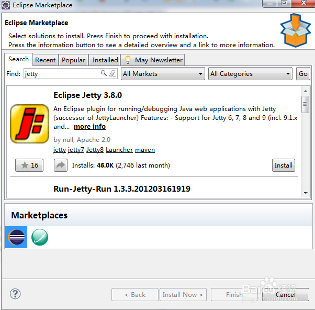Click the Back button

click(x=135, y=294)
